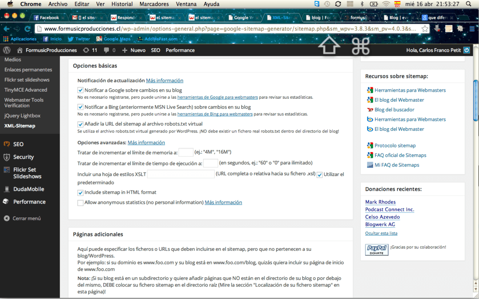Image resolution: width=479 pixels, height=299 pixels.
Task: Open herramientas de Bing para webmasters link
Action: point(215,114)
